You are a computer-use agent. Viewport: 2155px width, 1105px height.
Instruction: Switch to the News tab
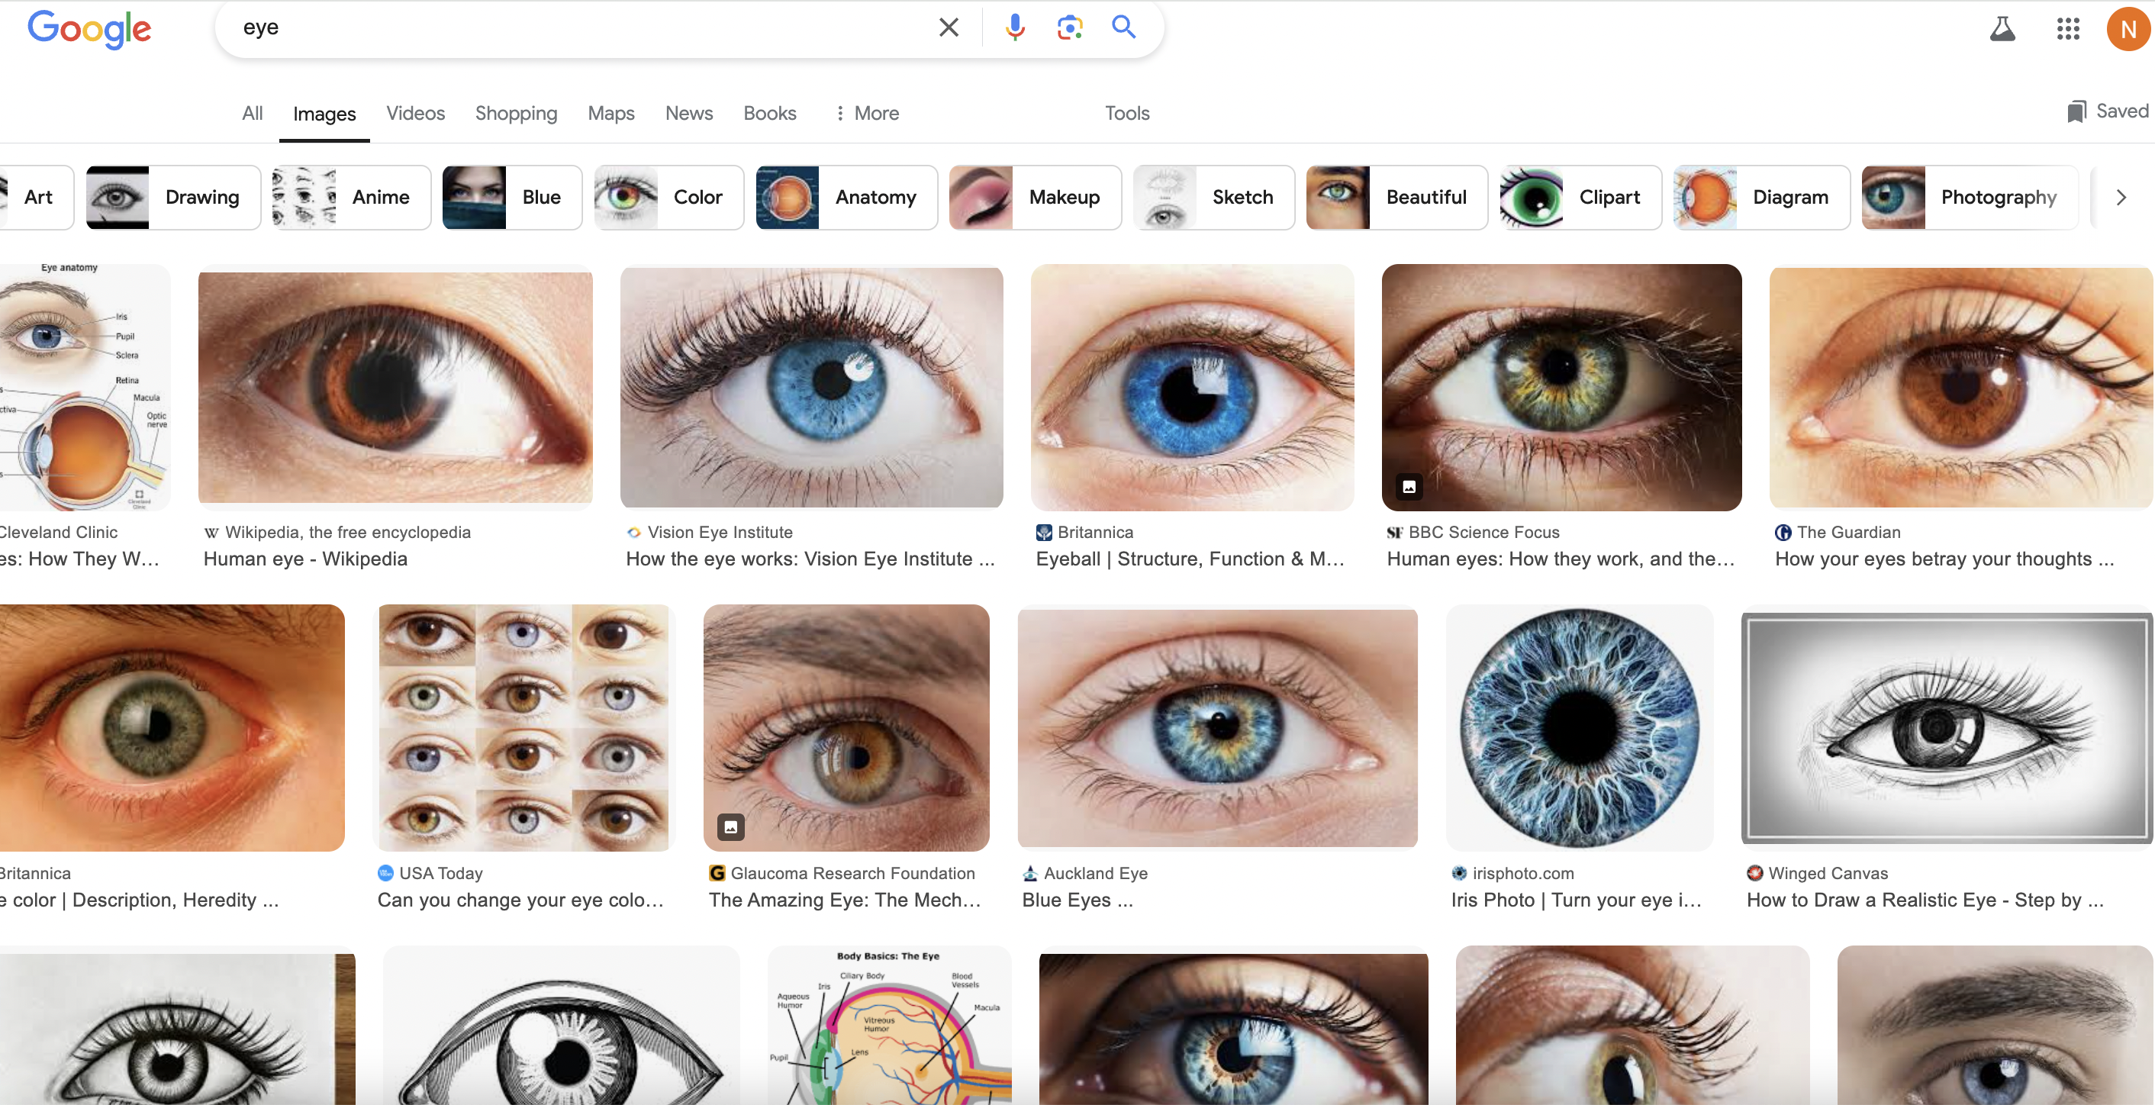click(688, 113)
